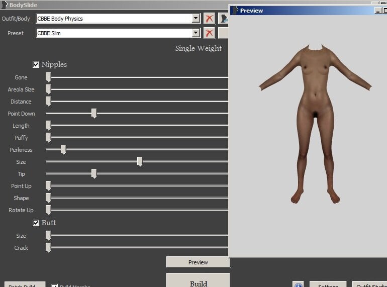The image size is (387, 287).
Task: Click the Crack slider handle
Action: tap(48, 248)
